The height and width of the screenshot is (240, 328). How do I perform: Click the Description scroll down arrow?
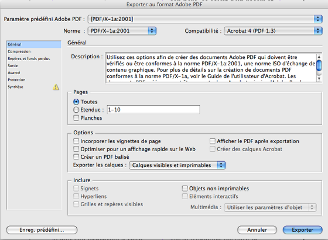(x=319, y=79)
